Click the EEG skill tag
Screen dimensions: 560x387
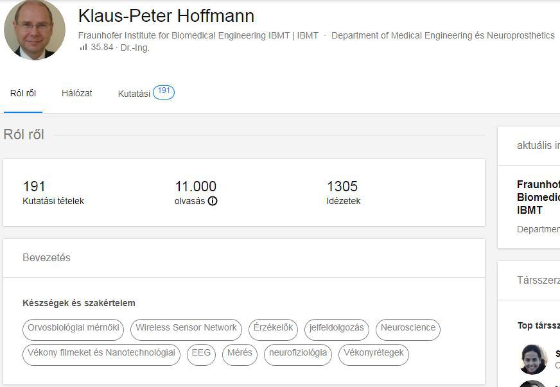201,354
